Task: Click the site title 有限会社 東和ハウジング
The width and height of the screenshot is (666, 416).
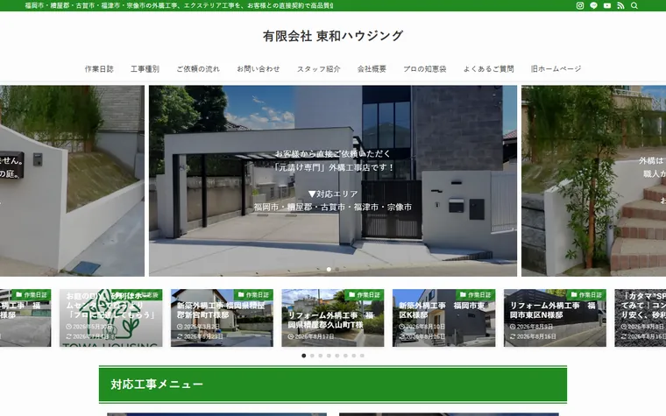Action: 333,36
